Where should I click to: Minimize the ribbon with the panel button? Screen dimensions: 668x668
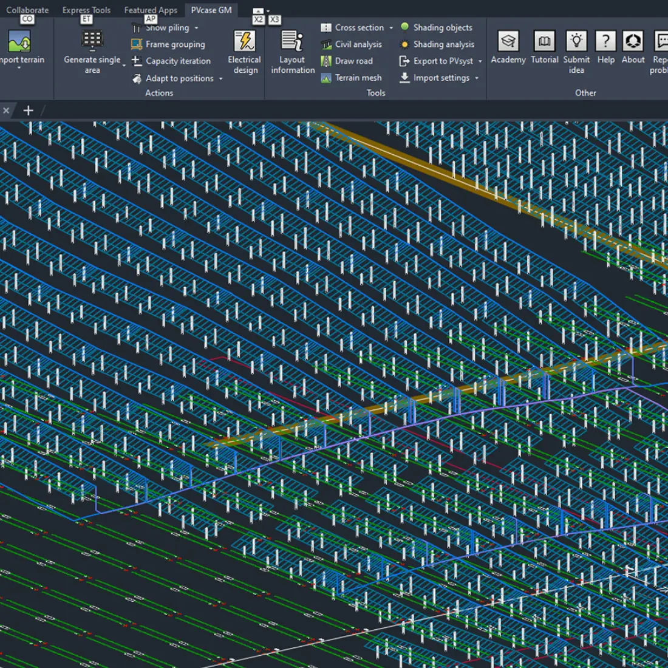(258, 11)
